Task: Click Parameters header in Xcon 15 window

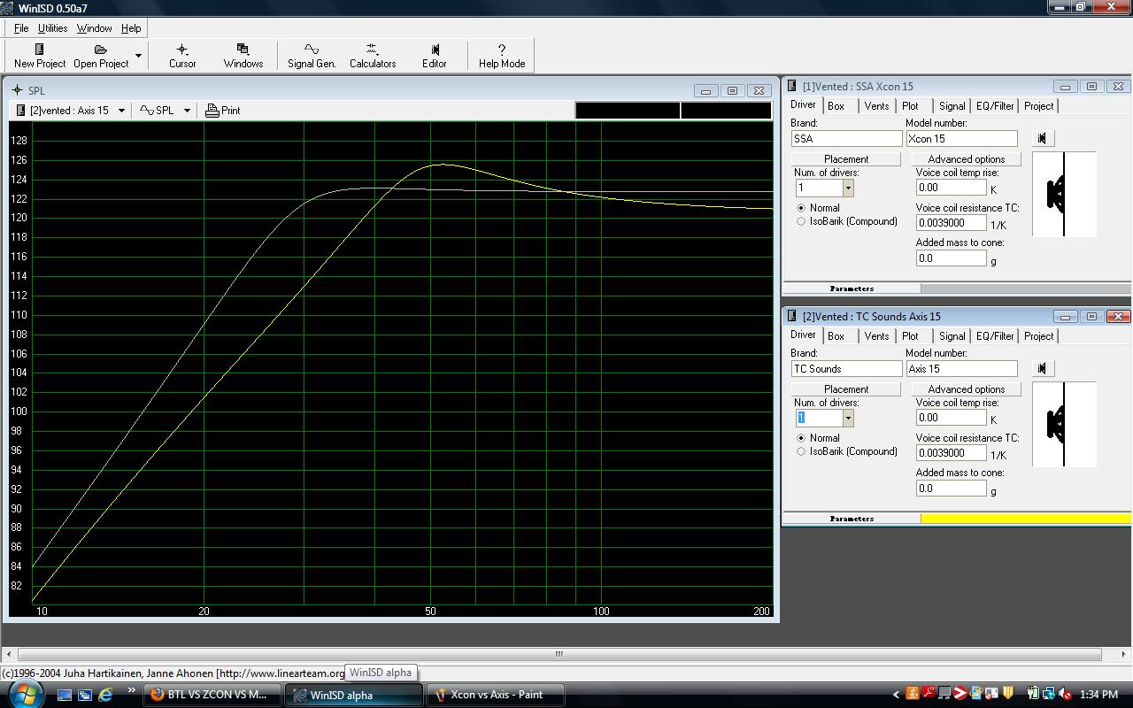Action: click(852, 289)
